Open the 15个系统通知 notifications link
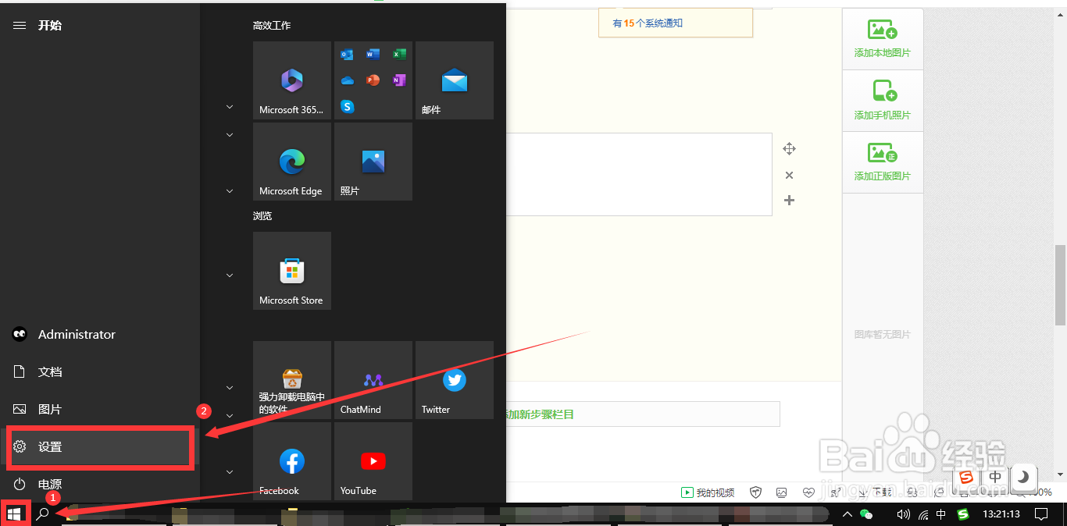 [648, 23]
